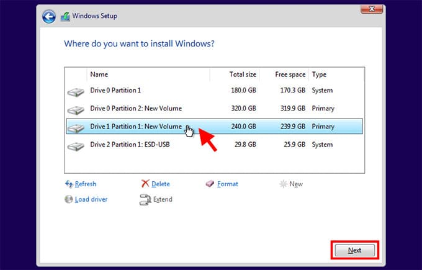Sort by the Type column header
This screenshot has width=422, height=270.
[x=319, y=74]
